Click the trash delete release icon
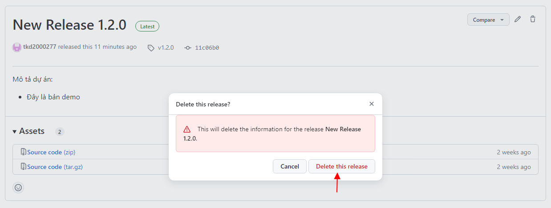The image size is (551, 208). click(x=533, y=20)
